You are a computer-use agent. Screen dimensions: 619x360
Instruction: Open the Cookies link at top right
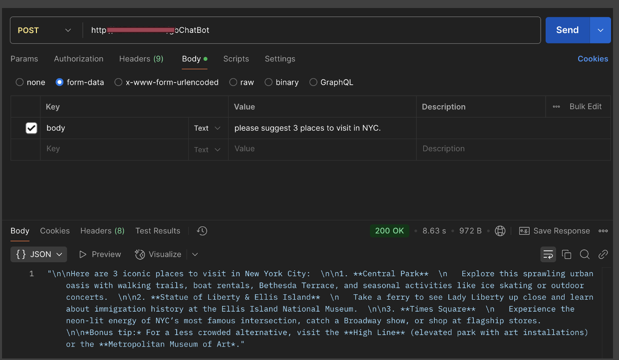[x=593, y=59]
